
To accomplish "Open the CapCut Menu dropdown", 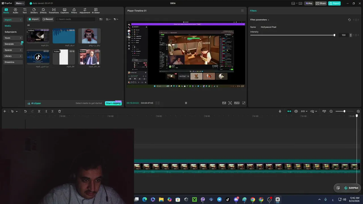I will click(20, 3).
